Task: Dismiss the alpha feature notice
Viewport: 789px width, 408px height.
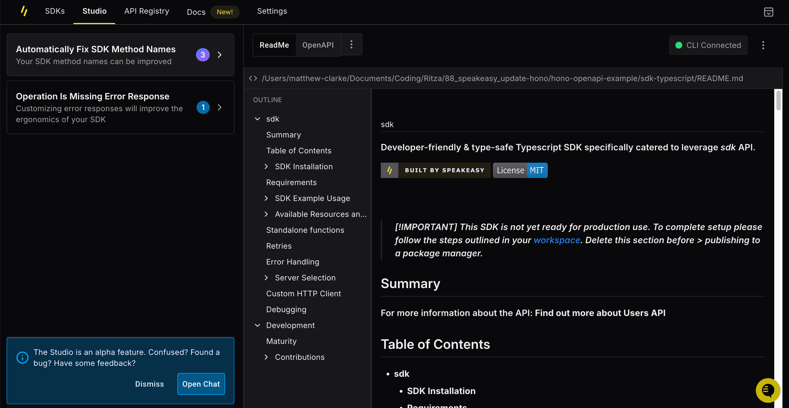Action: [149, 384]
